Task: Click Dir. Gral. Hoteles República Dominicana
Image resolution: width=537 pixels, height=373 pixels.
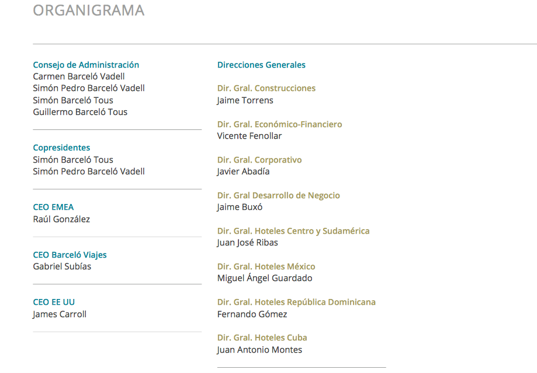Action: tap(296, 302)
